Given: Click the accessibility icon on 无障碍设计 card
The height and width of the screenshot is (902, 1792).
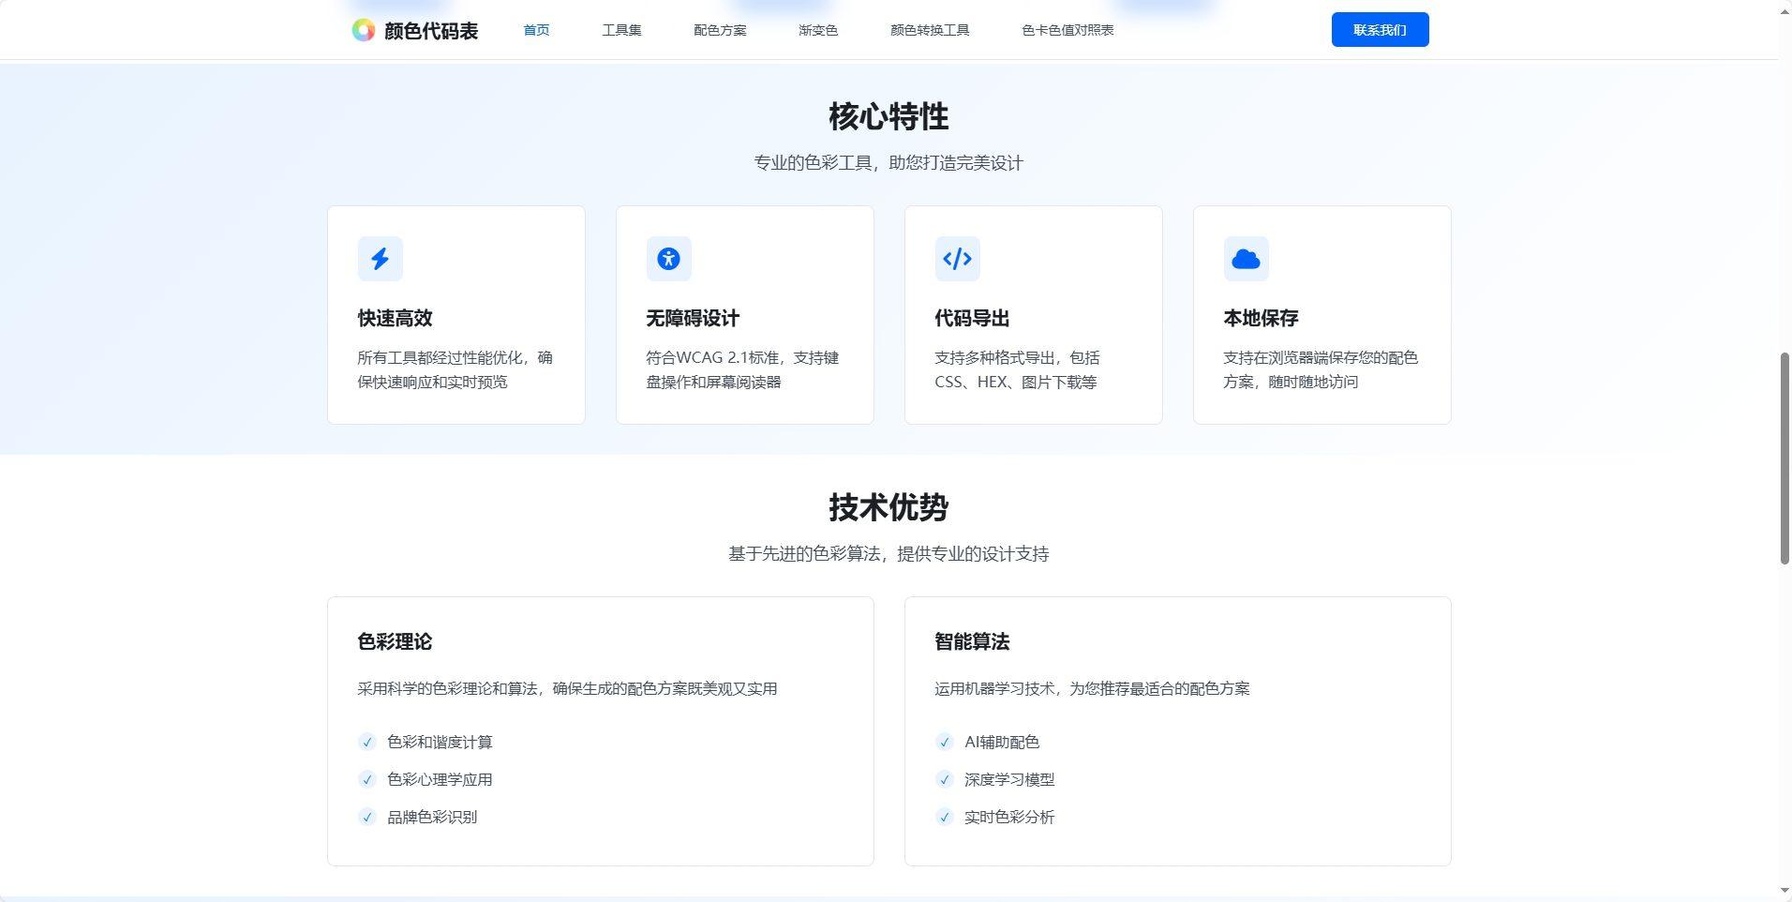Looking at the screenshot, I should point(668,259).
